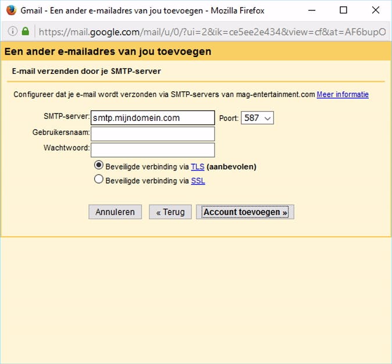Viewport: 392px width, 364px height.
Task: Select SSL secure connection radio button
Action: pos(98,179)
